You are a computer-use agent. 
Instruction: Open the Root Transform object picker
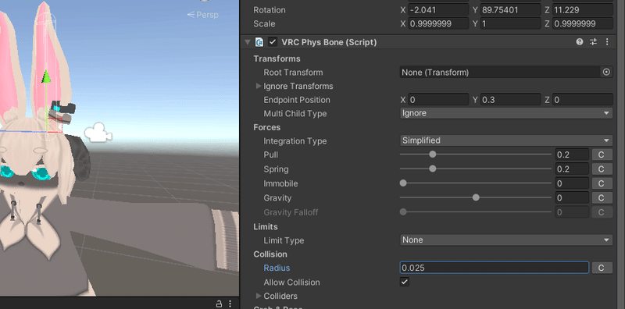606,72
